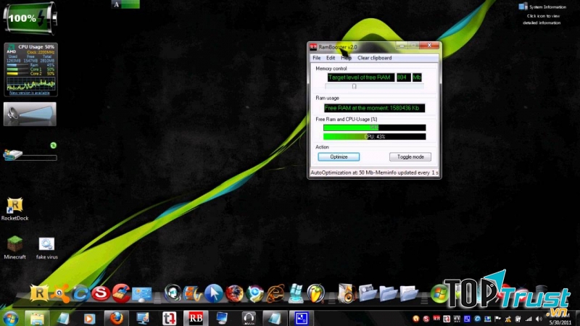Image resolution: width=580 pixels, height=326 pixels.
Task: Launch CCleaner brush icon in dock
Action: click(121, 293)
